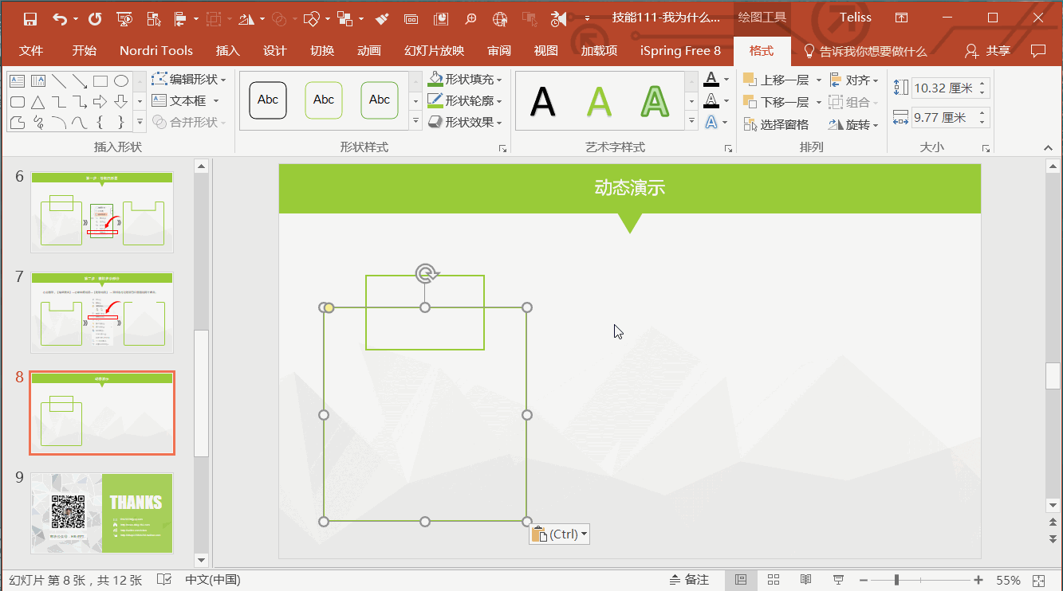This screenshot has height=591, width=1063.
Task: Expand the 上移一层 dropdown arrow
Action: click(x=818, y=80)
